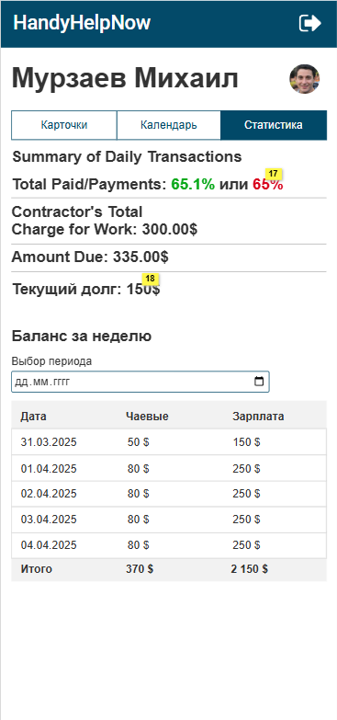Screen dimensions: 337x720
Task: Select the 01.04.2025 date cell
Action: pos(49,469)
